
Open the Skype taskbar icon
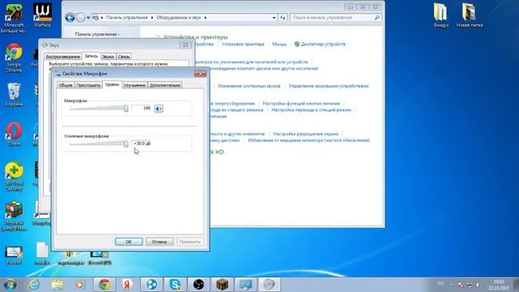pyautogui.click(x=175, y=285)
